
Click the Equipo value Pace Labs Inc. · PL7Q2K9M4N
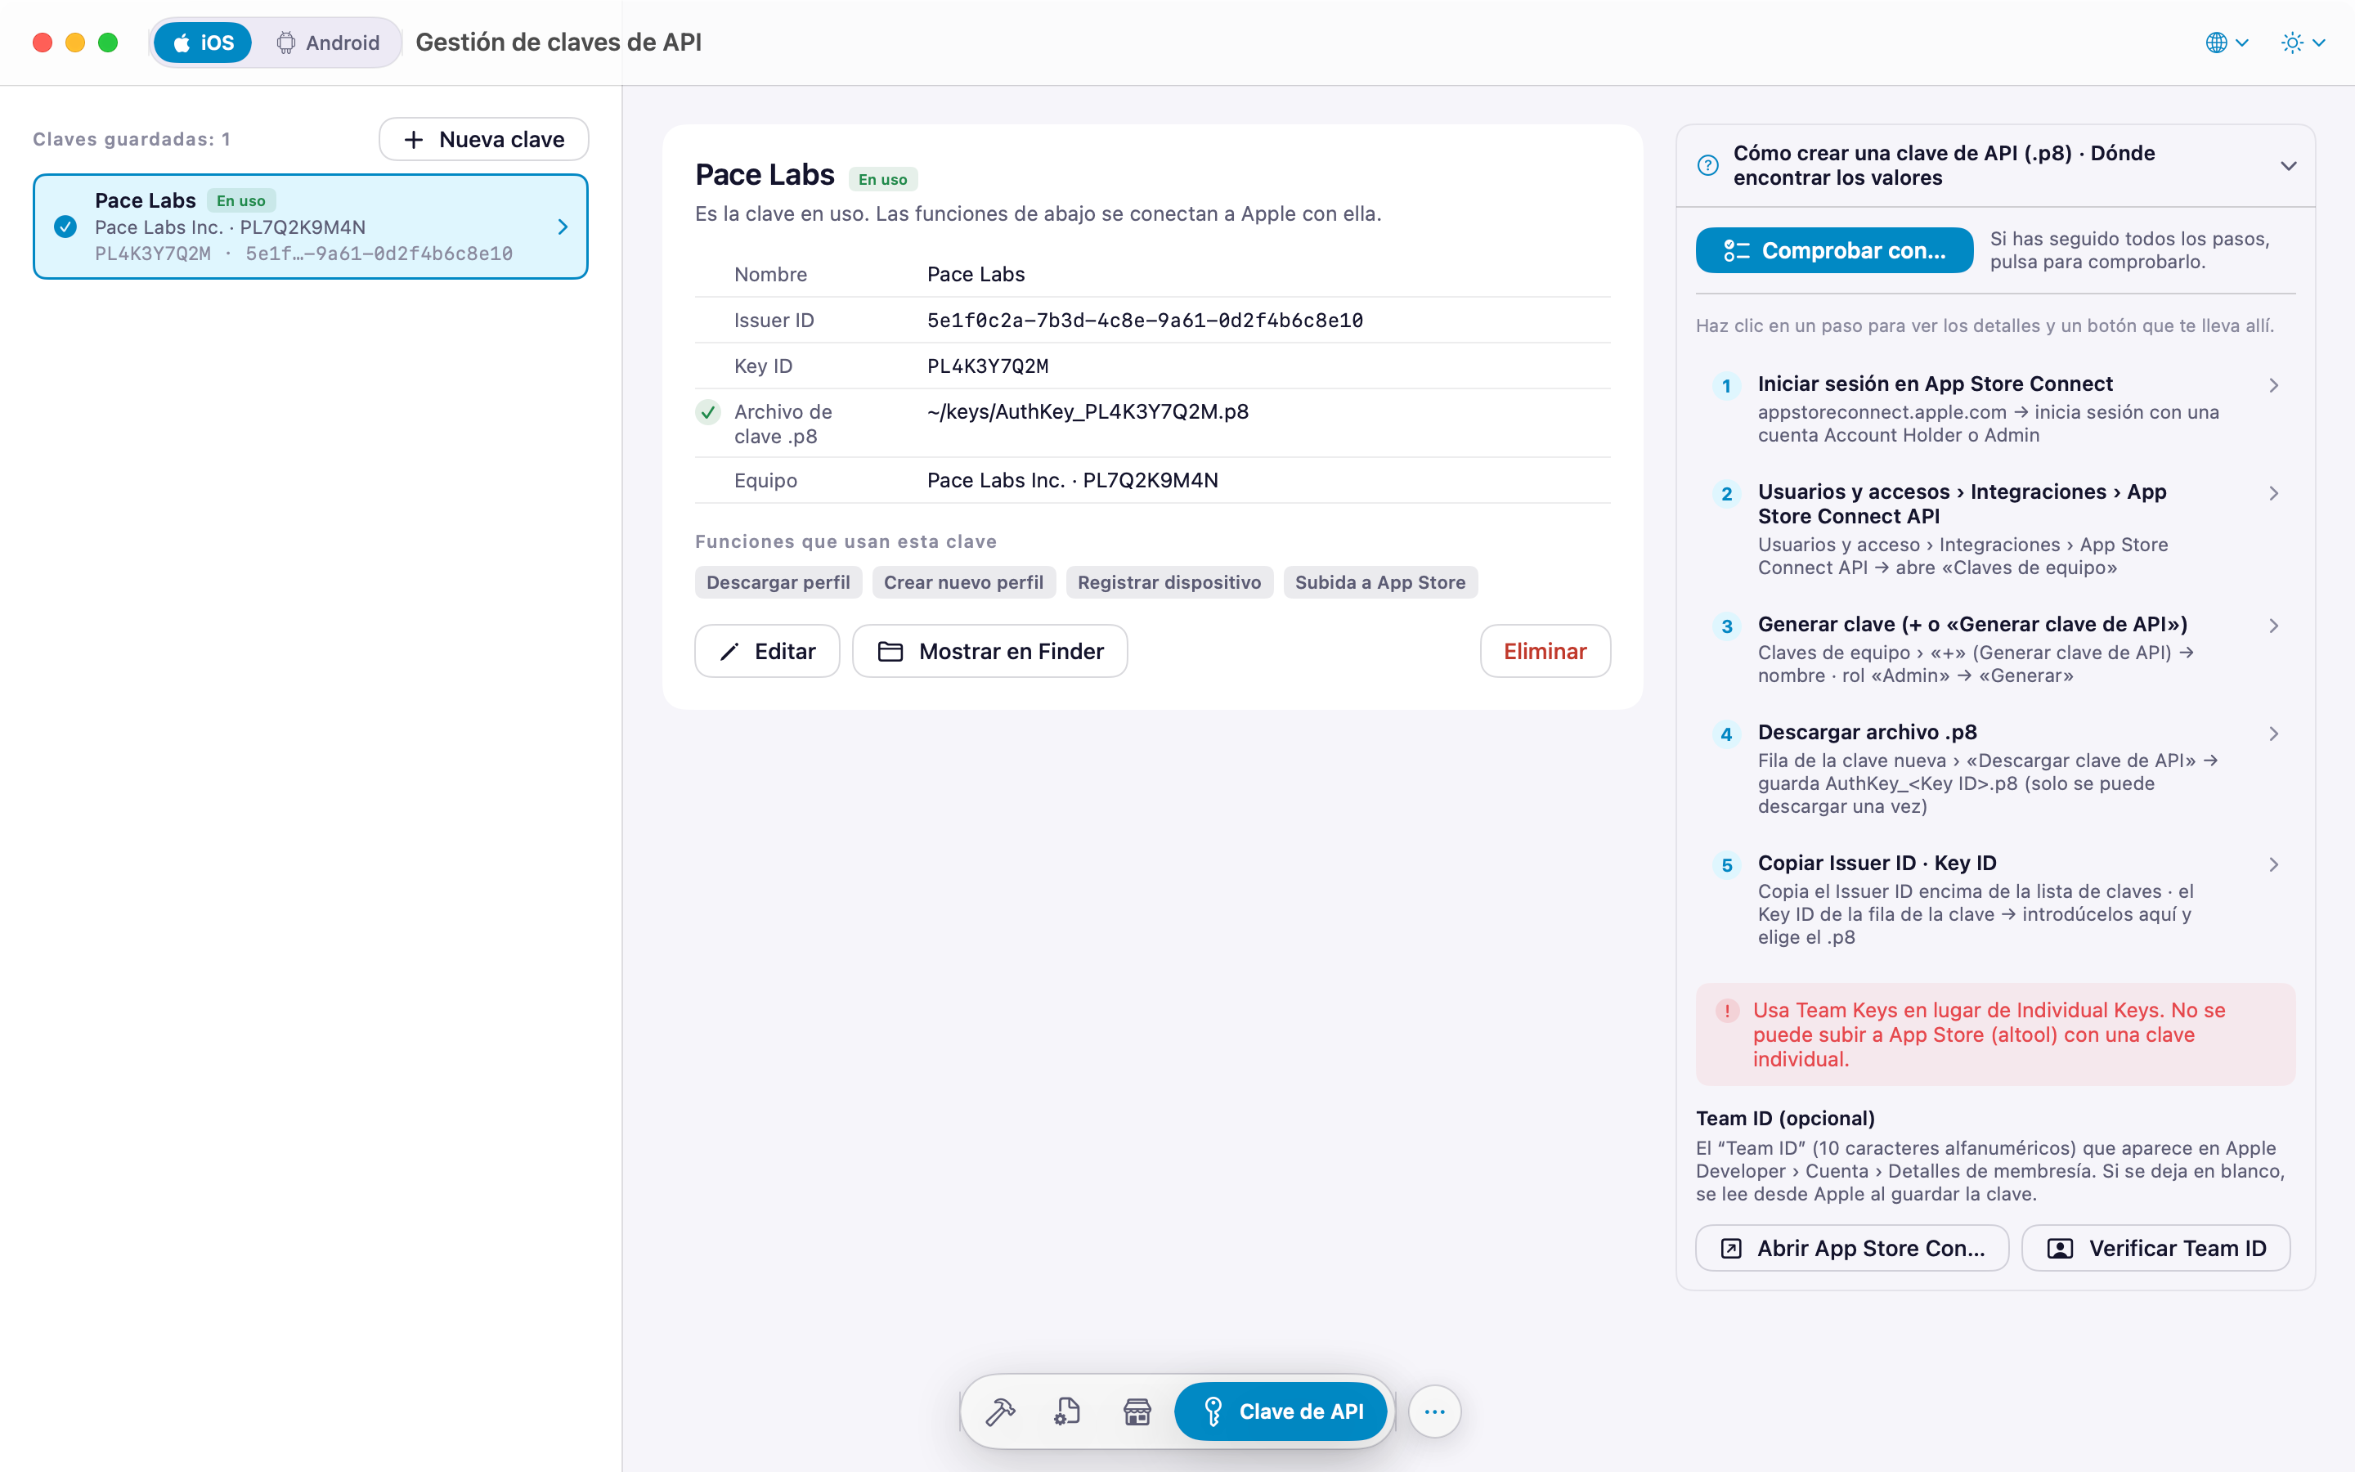click(1072, 480)
